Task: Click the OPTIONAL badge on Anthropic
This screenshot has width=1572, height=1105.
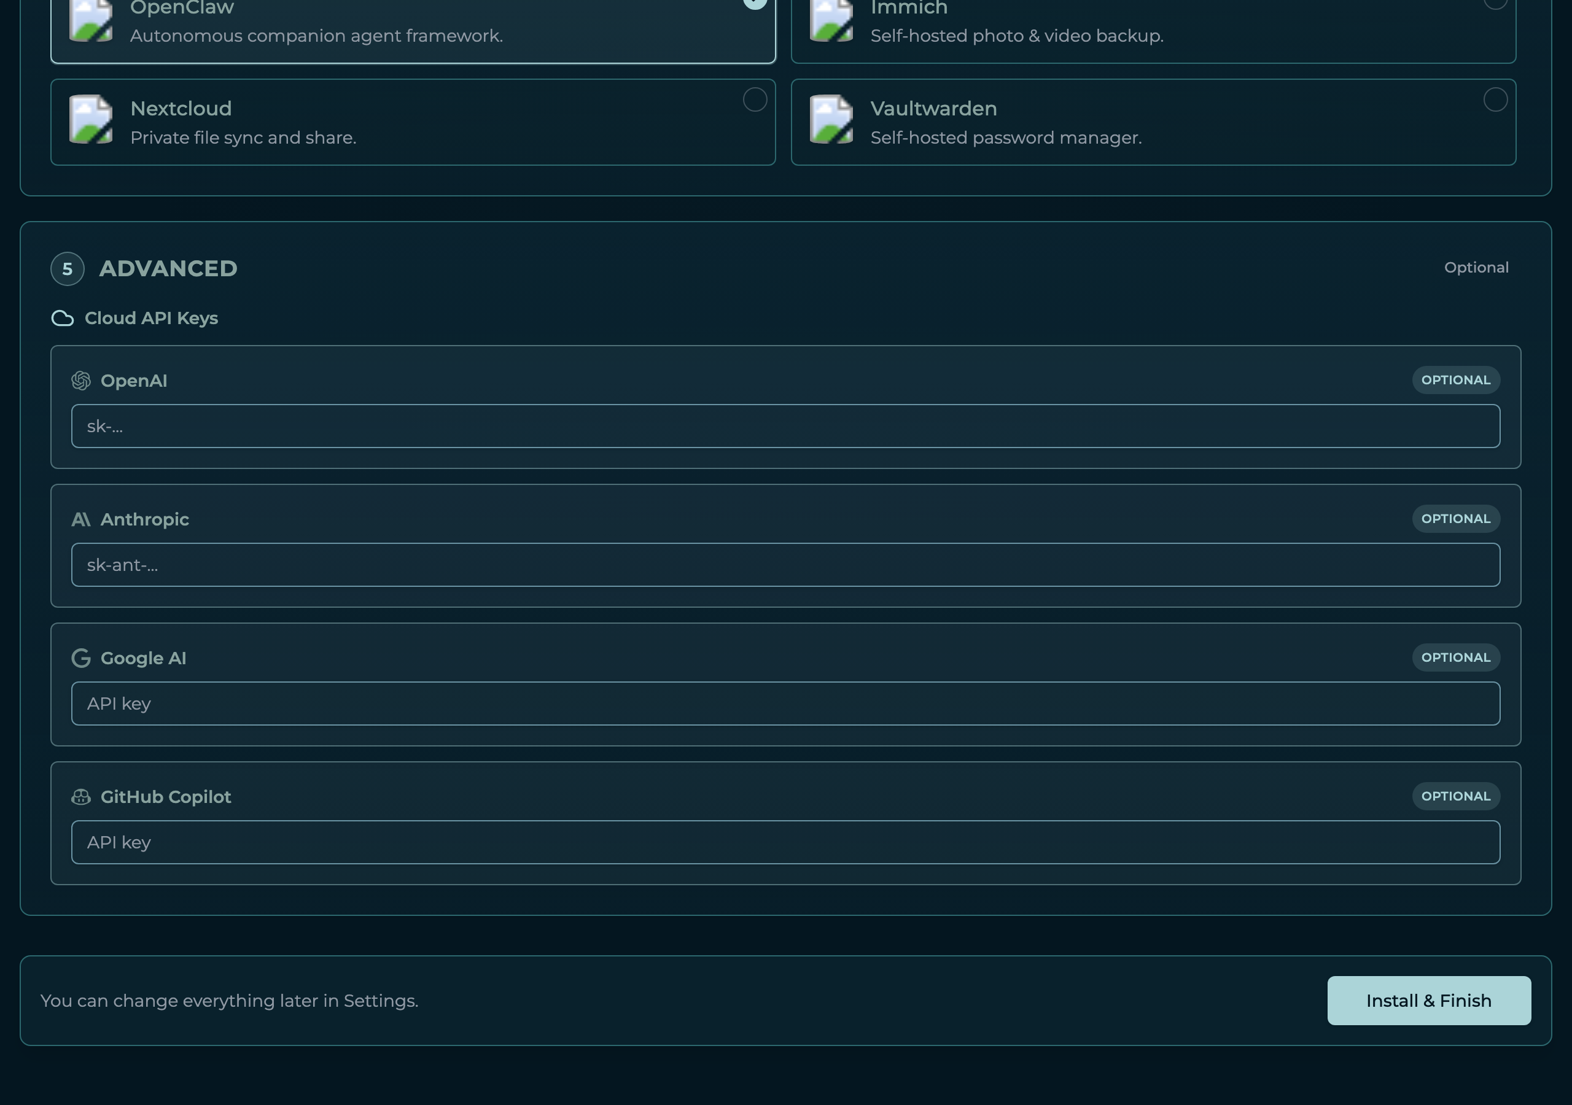Action: click(1455, 519)
